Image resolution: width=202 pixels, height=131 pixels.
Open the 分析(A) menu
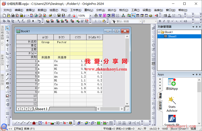point(100,10)
